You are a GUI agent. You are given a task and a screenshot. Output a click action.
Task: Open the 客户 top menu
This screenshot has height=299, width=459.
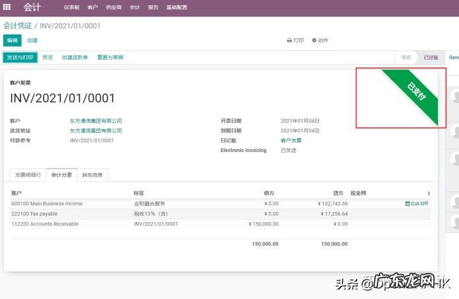click(x=92, y=7)
